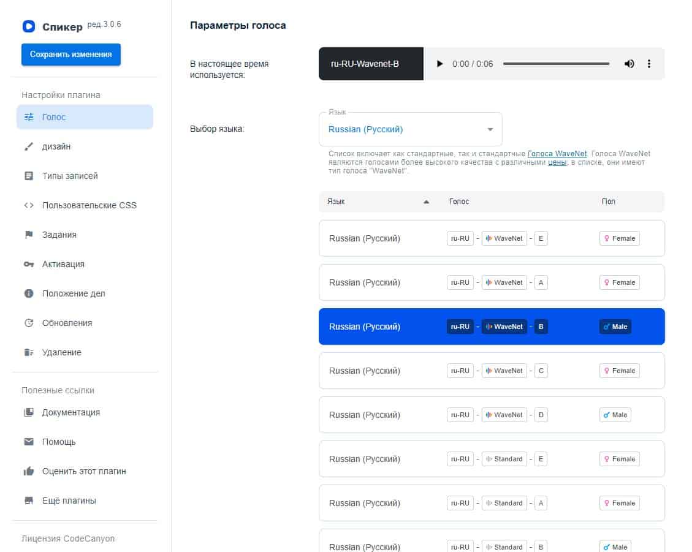Play the ru-RU-Wavenet-B audio sample
692x552 pixels.
tap(439, 64)
